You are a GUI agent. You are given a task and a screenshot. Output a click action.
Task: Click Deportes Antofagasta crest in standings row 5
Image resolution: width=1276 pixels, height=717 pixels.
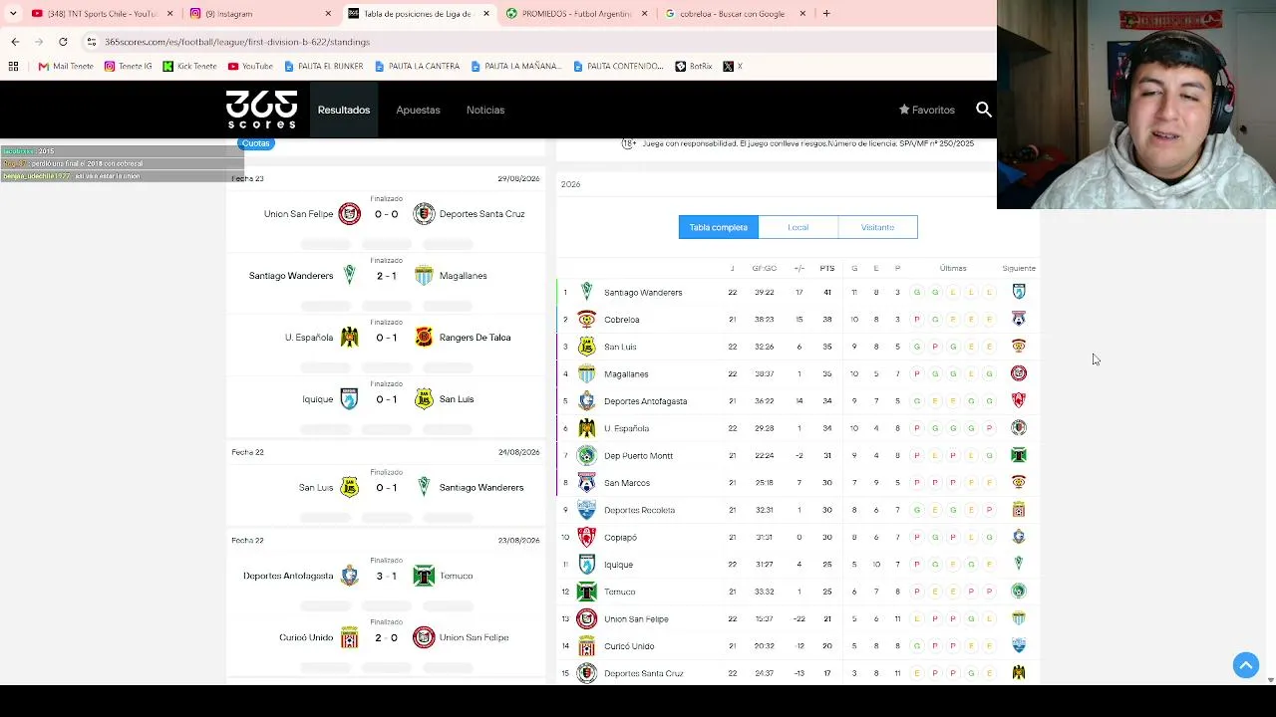coord(587,401)
